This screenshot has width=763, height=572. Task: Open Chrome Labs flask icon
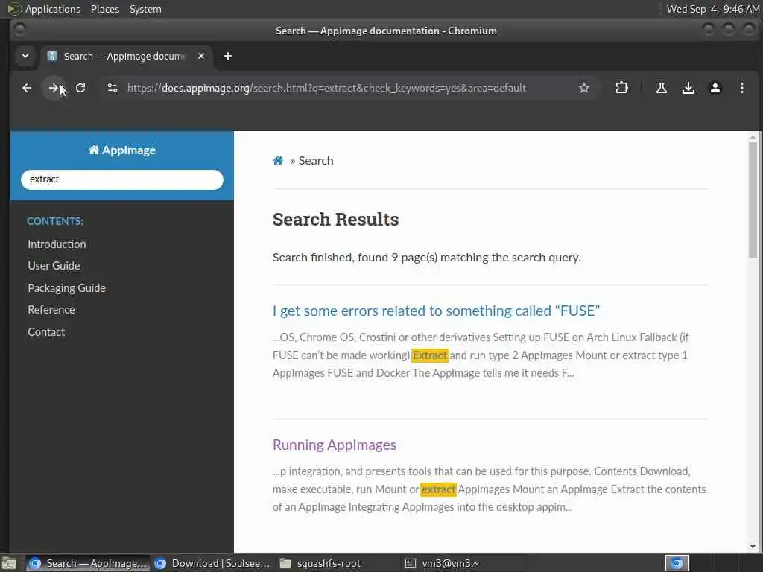pyautogui.click(x=662, y=88)
